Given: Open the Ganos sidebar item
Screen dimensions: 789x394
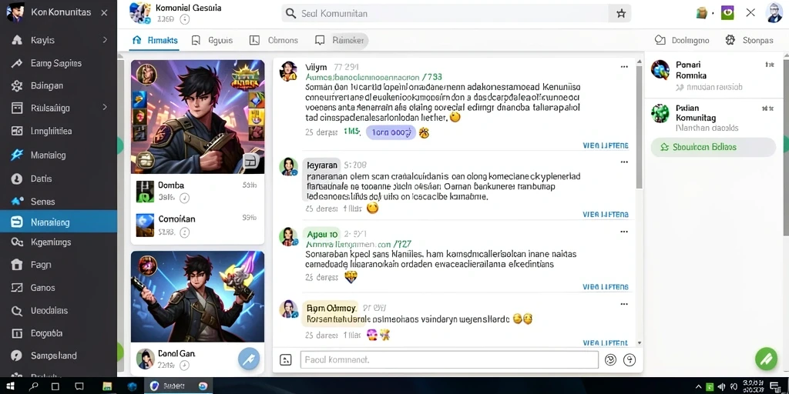Looking at the screenshot, I should point(59,288).
